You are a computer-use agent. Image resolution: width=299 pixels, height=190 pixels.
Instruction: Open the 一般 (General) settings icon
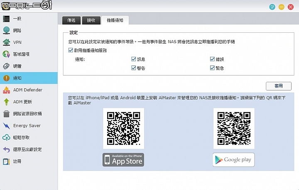[6, 19]
